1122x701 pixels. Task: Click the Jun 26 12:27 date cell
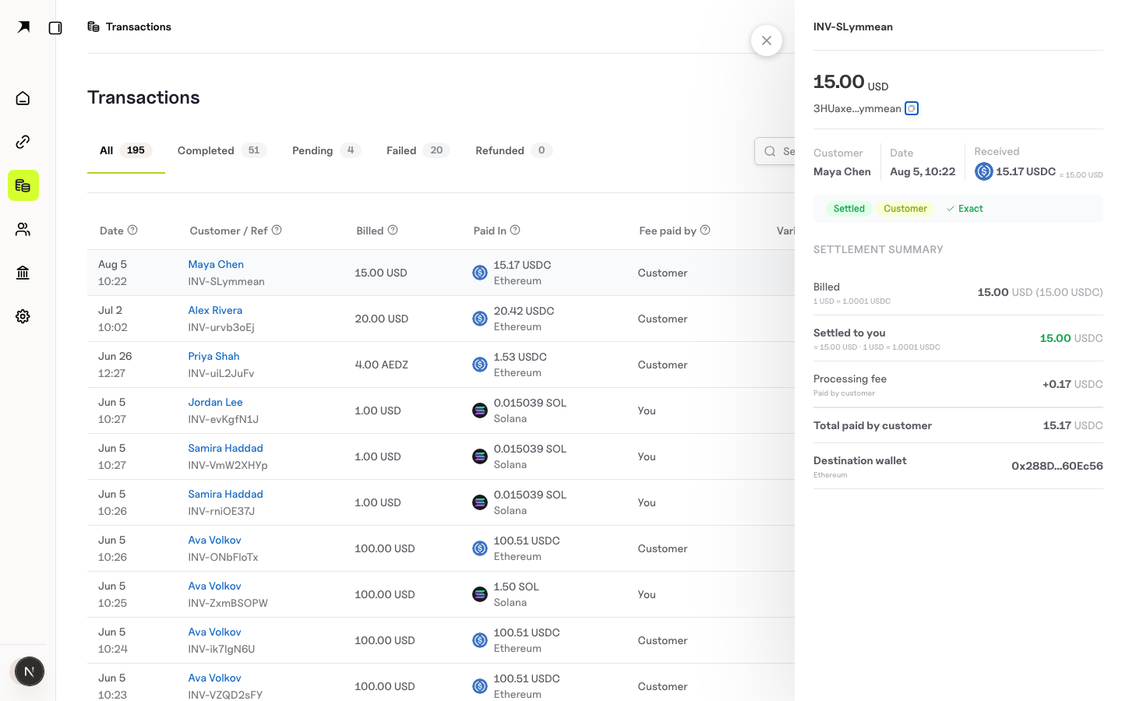coord(115,365)
